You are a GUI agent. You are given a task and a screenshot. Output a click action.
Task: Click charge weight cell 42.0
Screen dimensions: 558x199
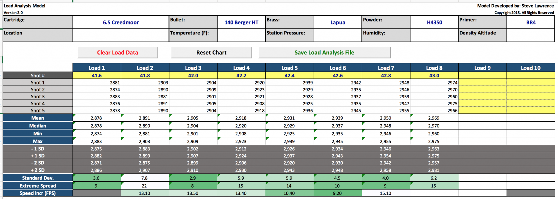[x=193, y=75]
